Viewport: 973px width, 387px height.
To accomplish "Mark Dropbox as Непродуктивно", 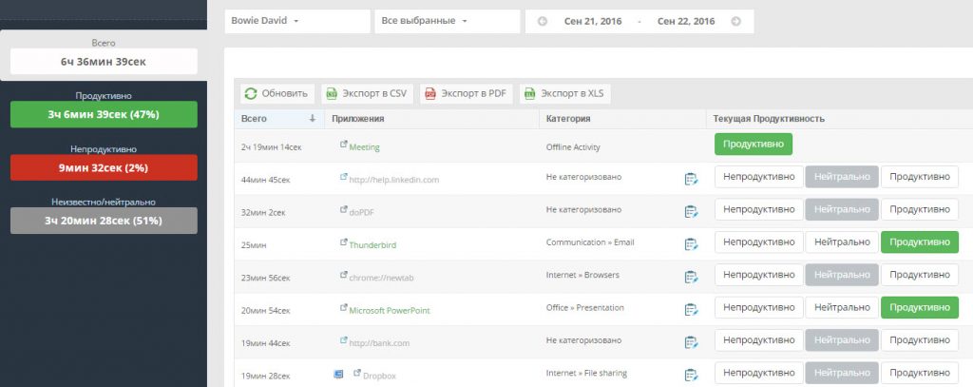I will pos(759,373).
